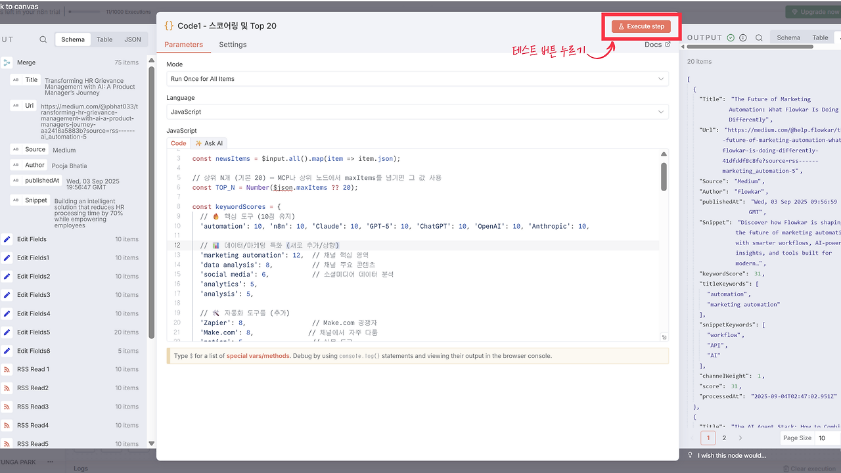Screen dimensions: 841x473
Task: Click the pencil icon for Edit Fields1
Action: 7,258
